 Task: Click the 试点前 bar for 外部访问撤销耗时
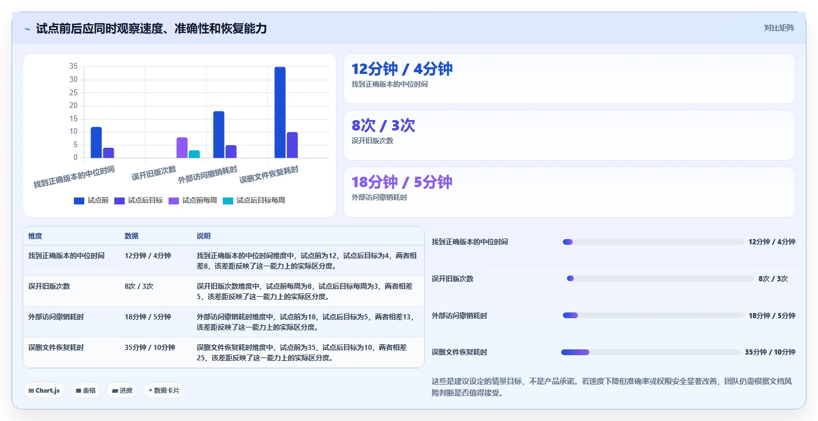tap(219, 135)
